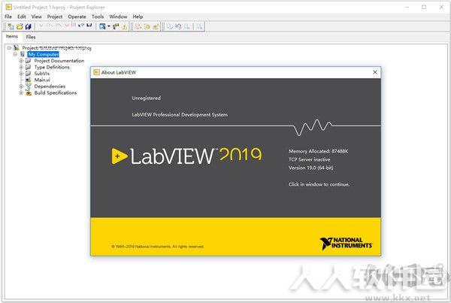Expand the SubVIs folder
451x303 pixels.
pyautogui.click(x=21, y=74)
